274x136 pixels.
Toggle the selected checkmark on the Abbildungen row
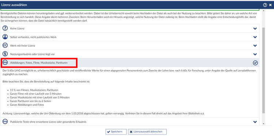[255, 63]
